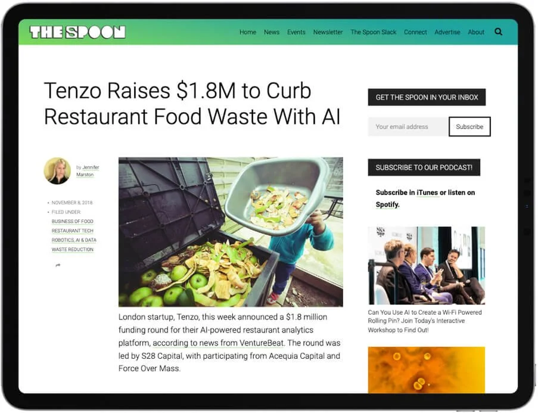This screenshot has width=538, height=413.
Task: Open the VentureBeat news link
Action: click(x=218, y=343)
